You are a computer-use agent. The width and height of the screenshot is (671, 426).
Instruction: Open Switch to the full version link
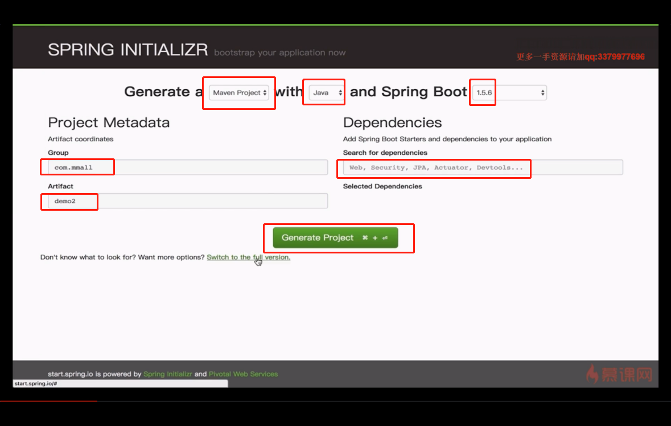tap(248, 257)
